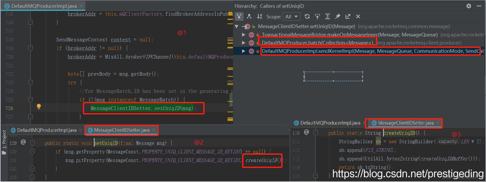Select MessageClientIDSetter.java tab in bottom-left editor
The height and width of the screenshot is (182, 486).
click(x=122, y=130)
